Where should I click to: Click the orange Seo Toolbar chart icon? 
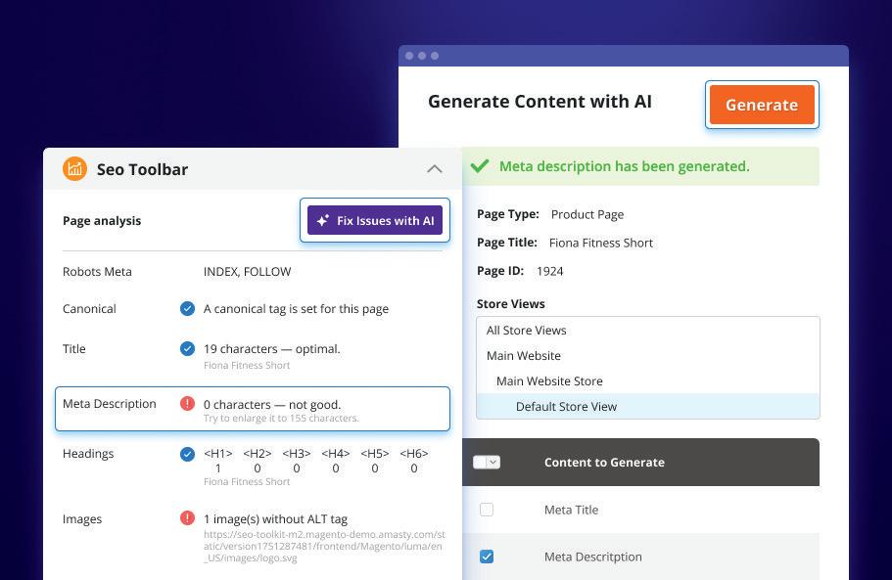click(74, 169)
